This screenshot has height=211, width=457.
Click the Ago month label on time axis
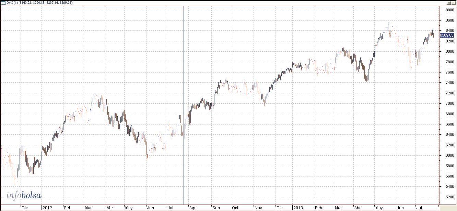(193, 207)
